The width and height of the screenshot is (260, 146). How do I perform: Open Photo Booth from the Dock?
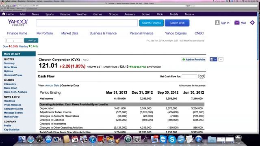[x=101, y=139]
